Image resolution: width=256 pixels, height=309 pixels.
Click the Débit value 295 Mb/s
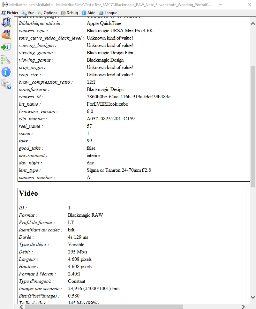tap(78, 252)
